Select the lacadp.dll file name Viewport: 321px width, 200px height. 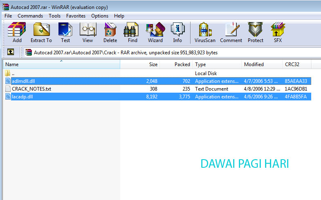click(x=22, y=97)
